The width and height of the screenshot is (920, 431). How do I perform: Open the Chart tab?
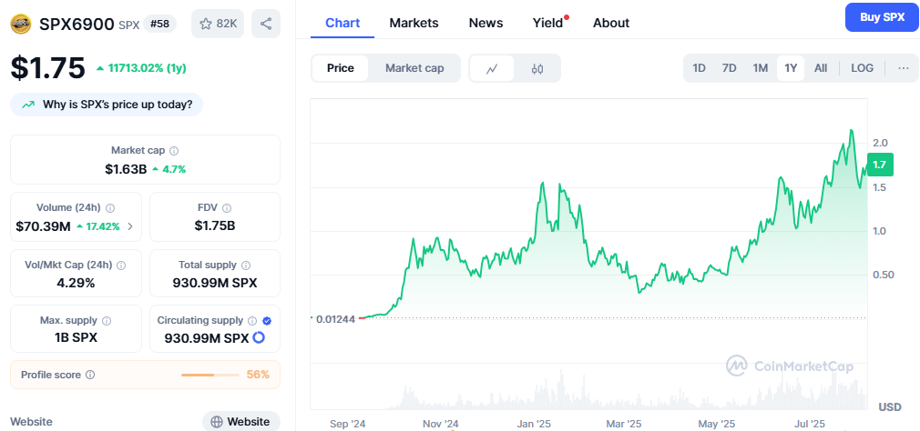pos(342,23)
